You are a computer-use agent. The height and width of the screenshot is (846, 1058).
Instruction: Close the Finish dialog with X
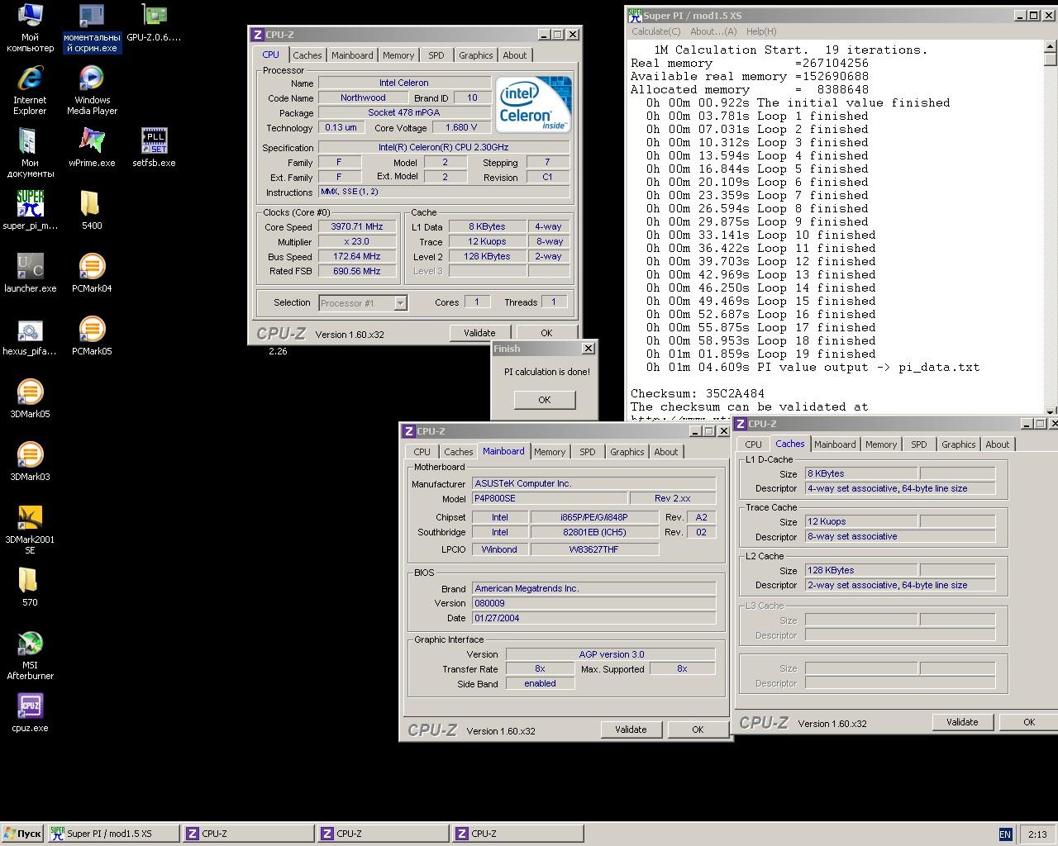[x=588, y=349]
